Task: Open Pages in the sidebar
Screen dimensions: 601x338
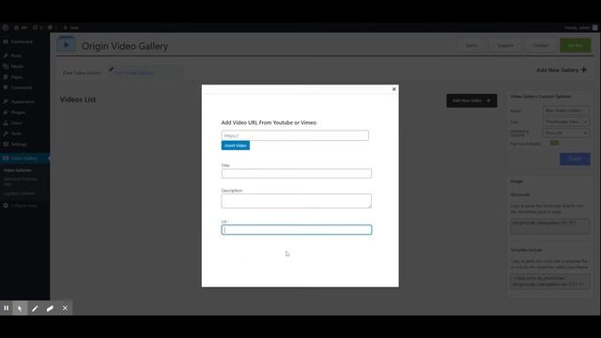Action: tap(17, 77)
